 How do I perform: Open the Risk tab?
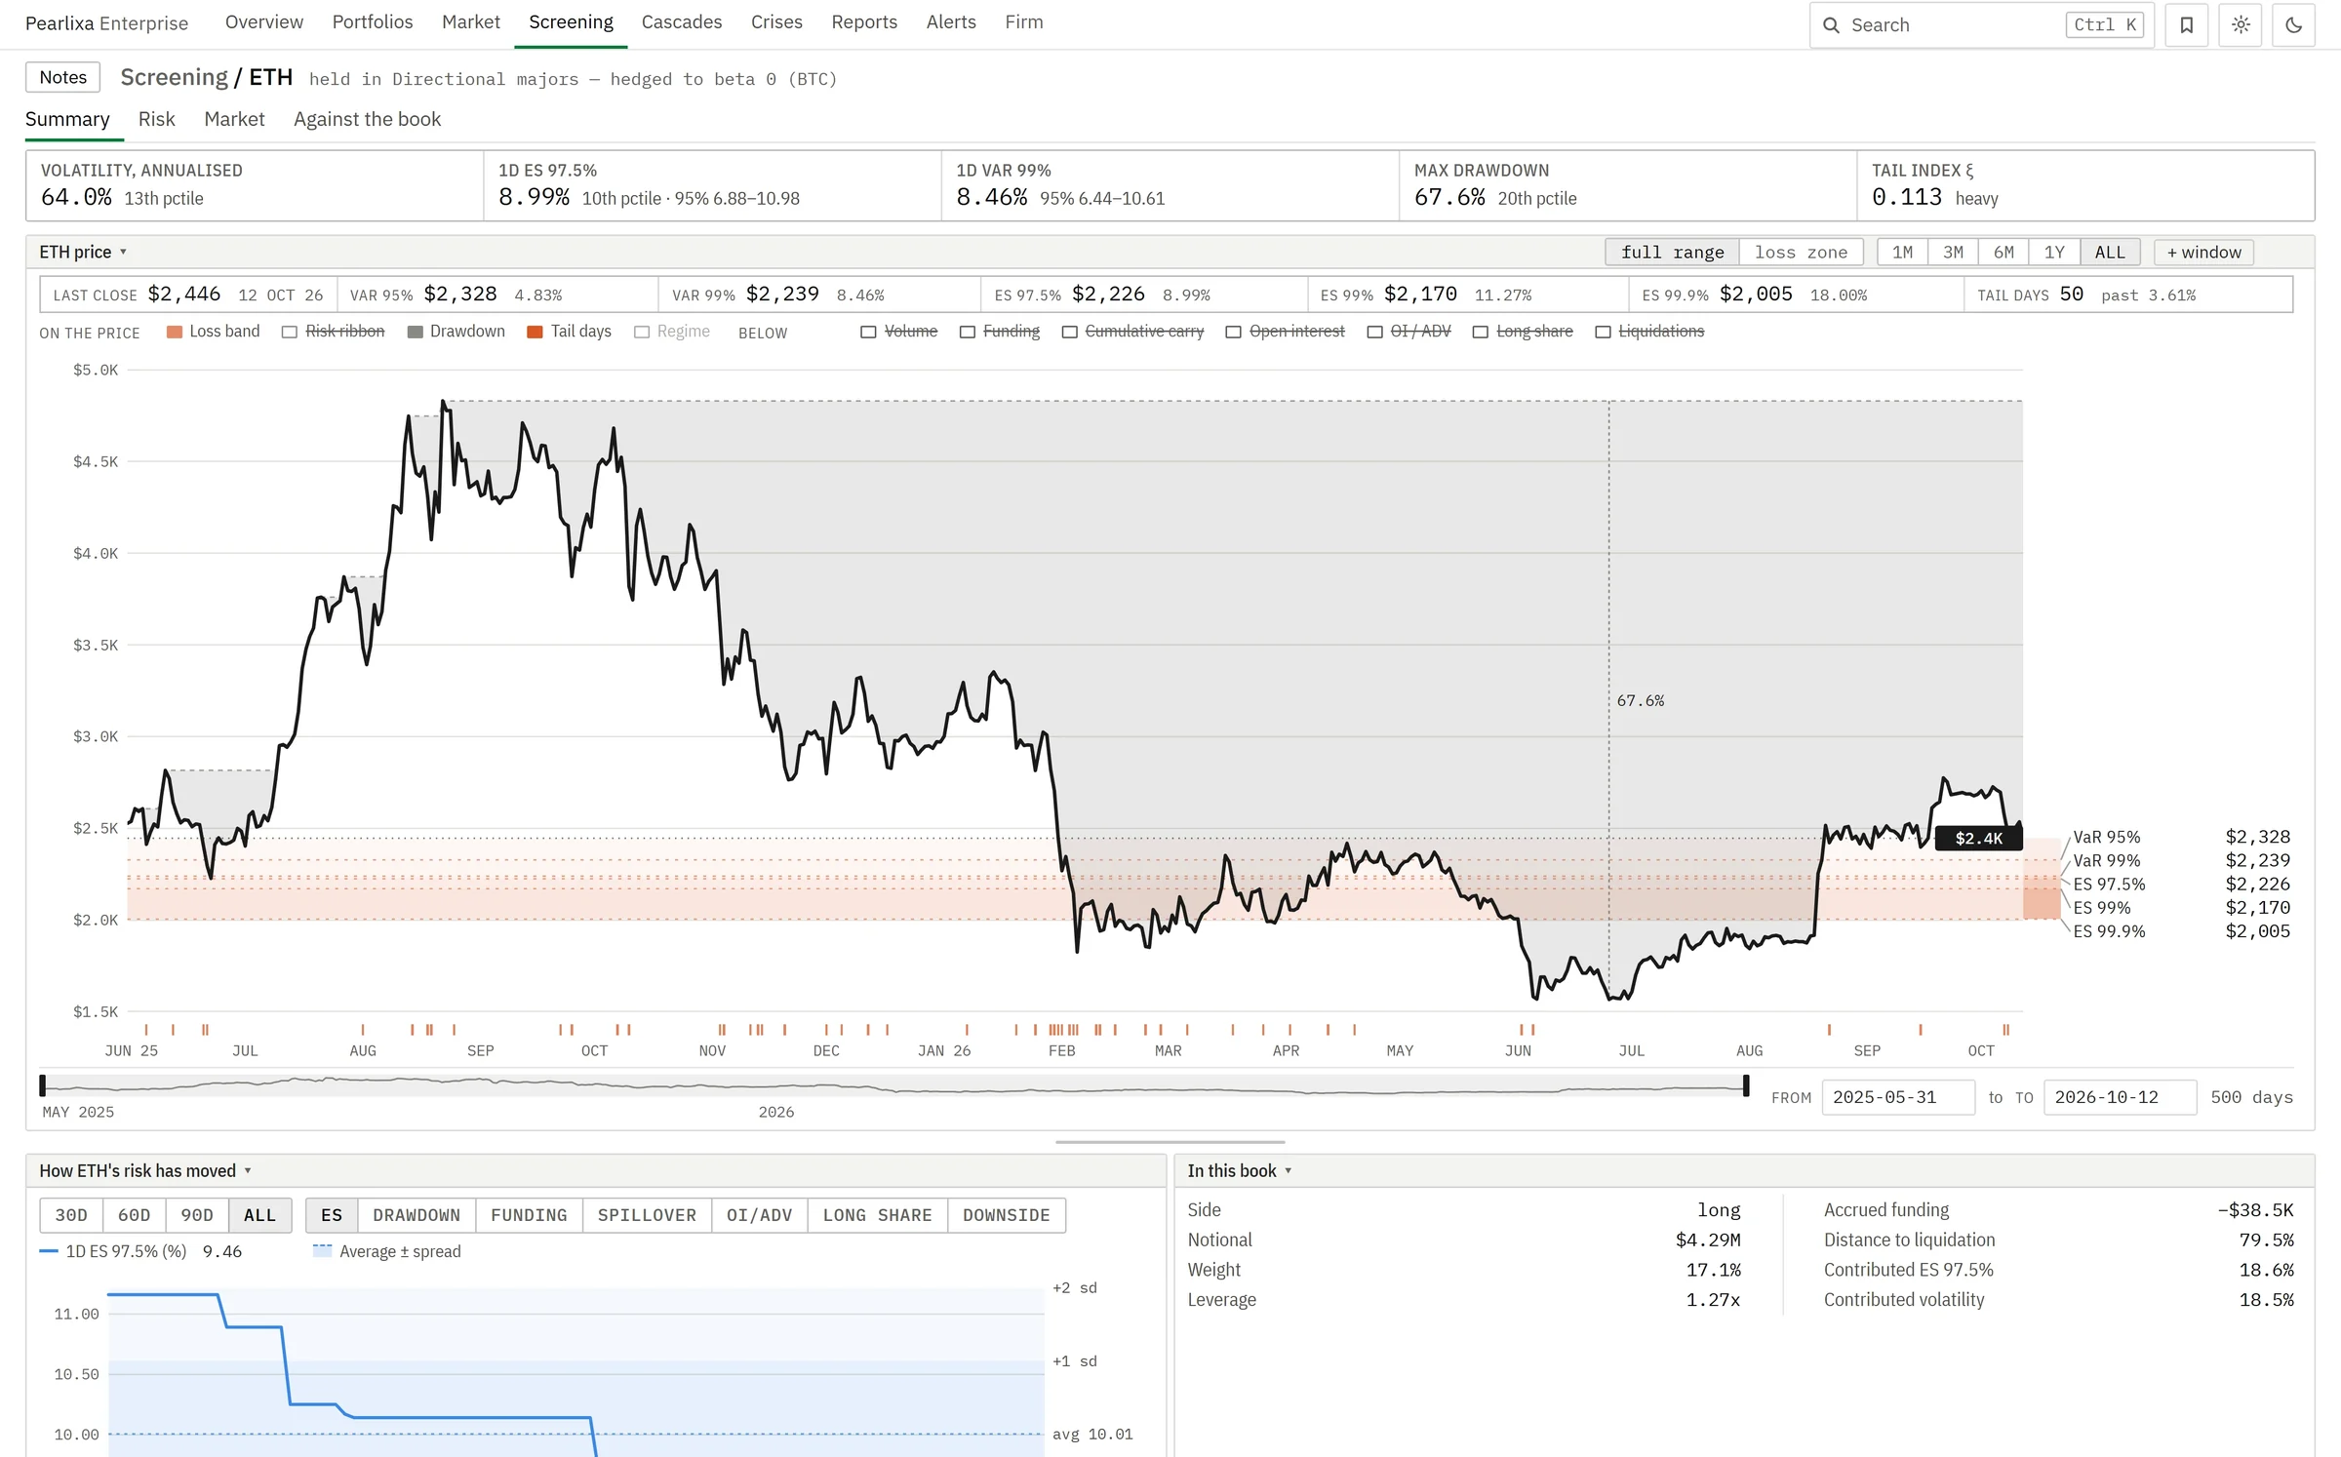(x=156, y=119)
